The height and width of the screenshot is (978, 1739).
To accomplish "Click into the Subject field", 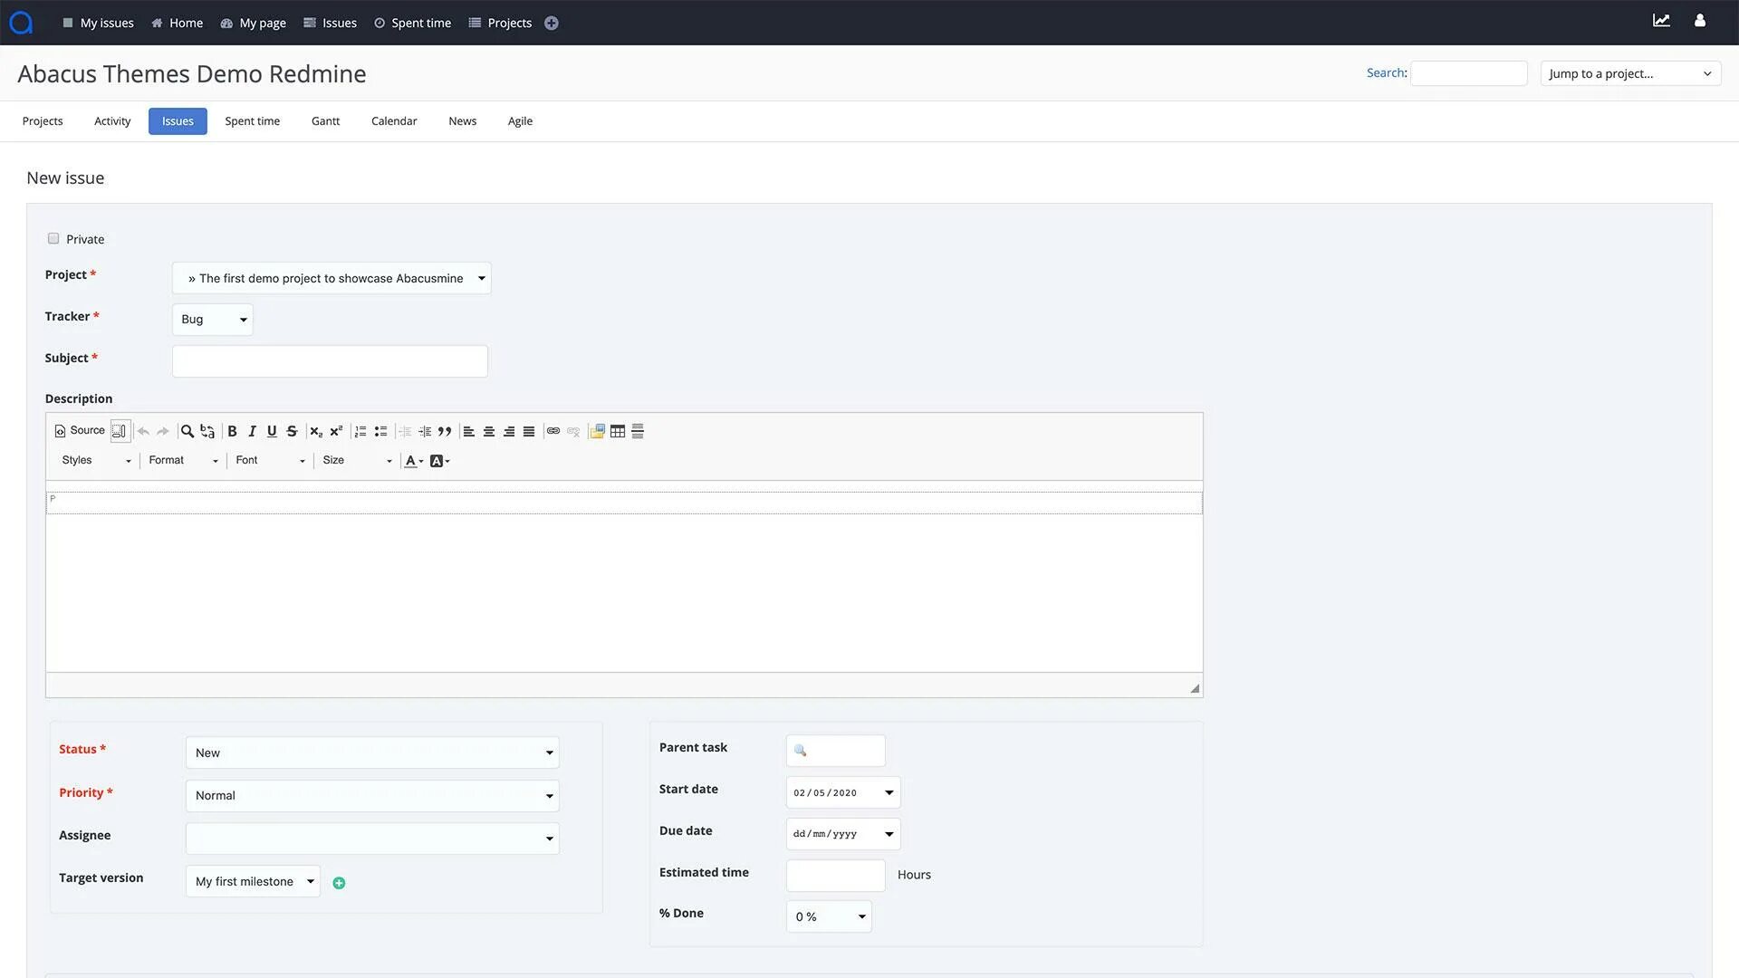I will (330, 361).
